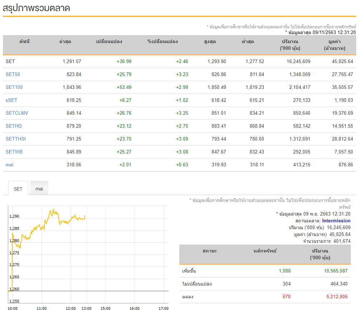Viewport: 358px width, 317px height.
Task: Select SET50 change value +25.79
Action: 124,74
